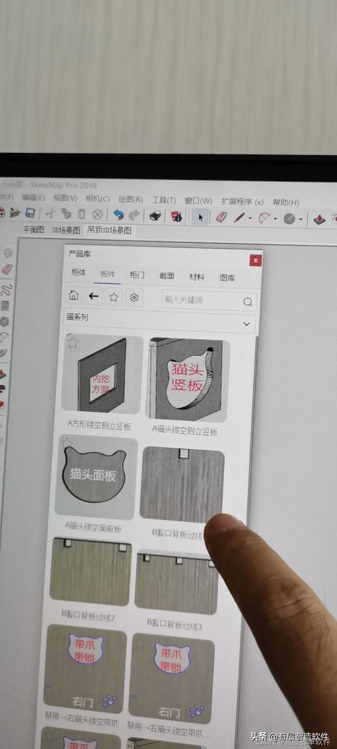Open the 工具(T) menu
Image resolution: width=337 pixels, height=749 pixels.
coord(164,201)
